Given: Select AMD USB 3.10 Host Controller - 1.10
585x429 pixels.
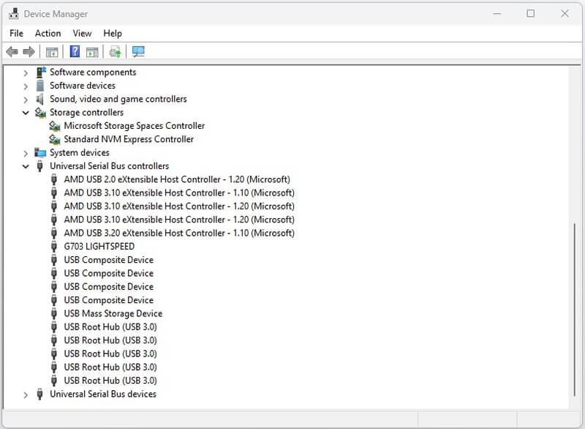Looking at the screenshot, I should 179,193.
